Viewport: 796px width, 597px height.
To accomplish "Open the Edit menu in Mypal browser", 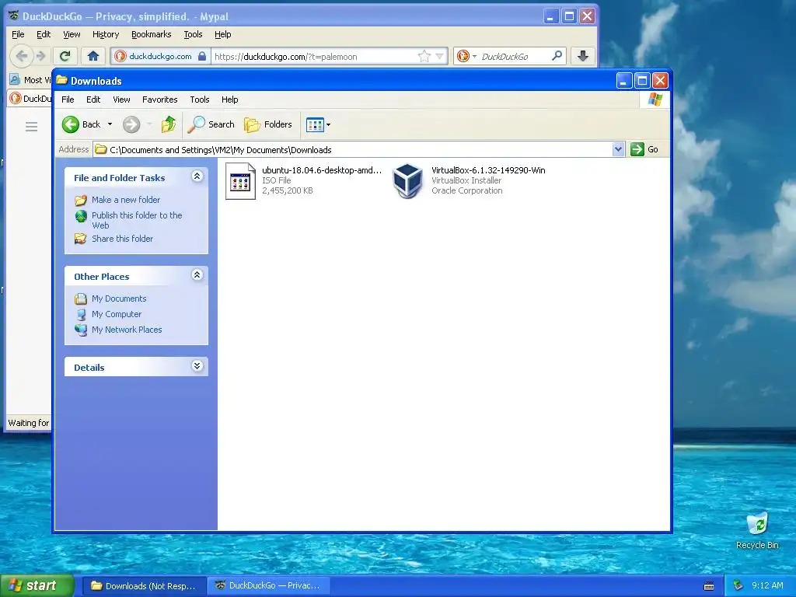I will click(x=44, y=34).
